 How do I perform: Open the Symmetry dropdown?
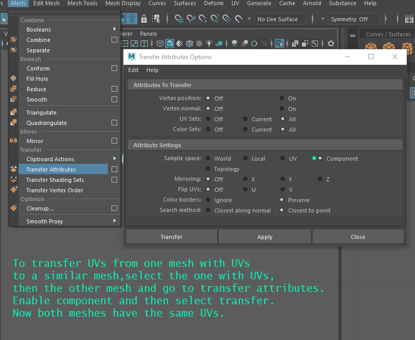[354, 19]
